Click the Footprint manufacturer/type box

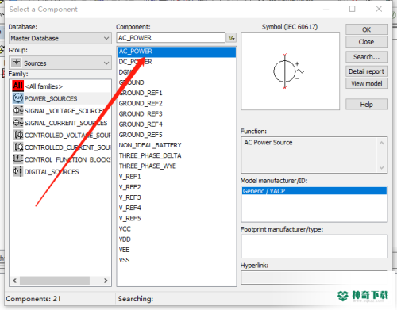(x=314, y=247)
